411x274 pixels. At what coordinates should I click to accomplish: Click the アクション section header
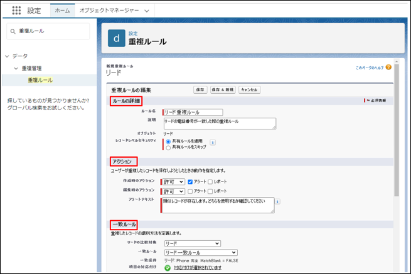click(x=124, y=161)
